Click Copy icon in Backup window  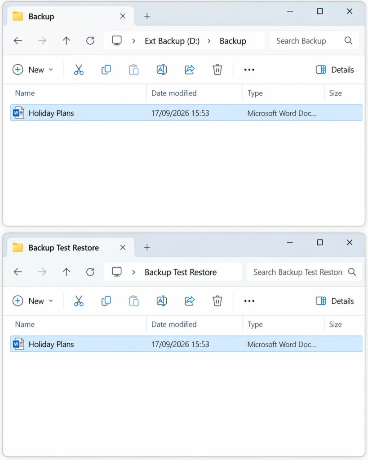pyautogui.click(x=106, y=70)
